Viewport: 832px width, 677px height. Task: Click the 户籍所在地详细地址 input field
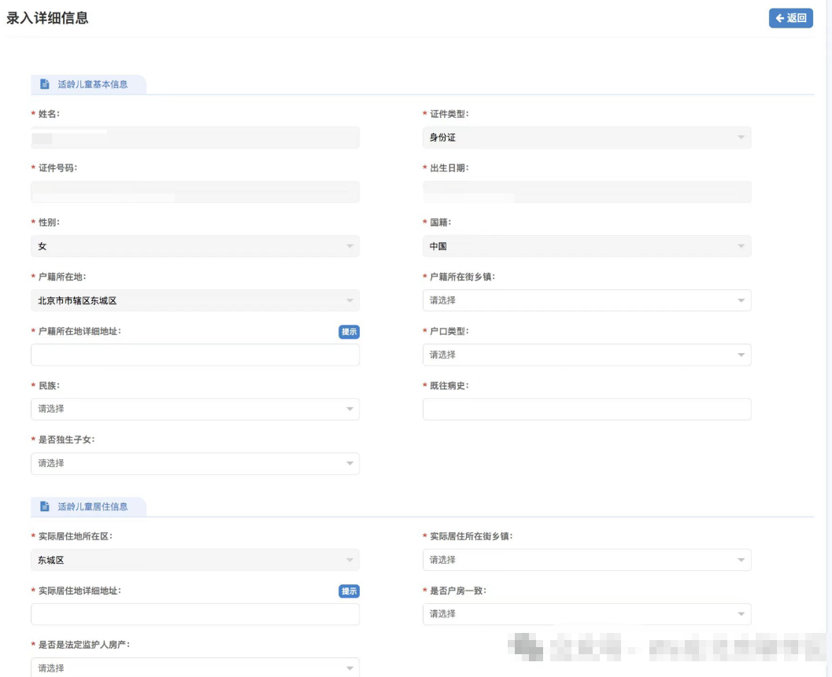coord(194,355)
